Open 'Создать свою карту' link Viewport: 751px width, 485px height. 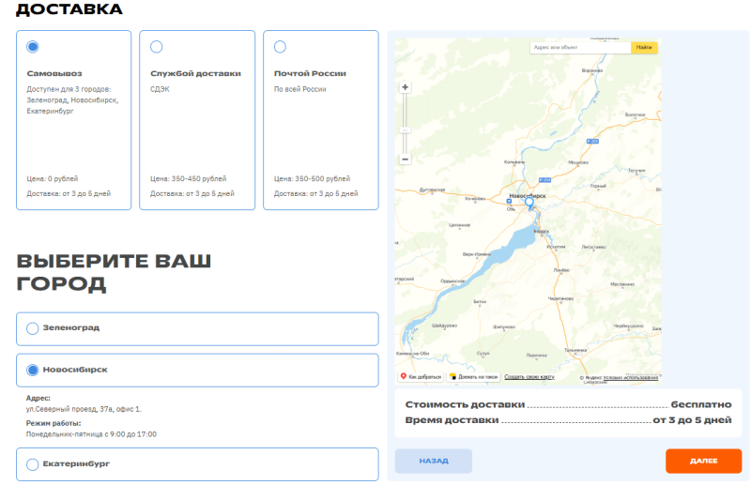click(529, 377)
